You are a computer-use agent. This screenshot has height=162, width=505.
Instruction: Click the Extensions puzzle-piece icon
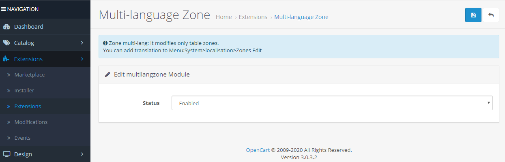pyautogui.click(x=6, y=59)
